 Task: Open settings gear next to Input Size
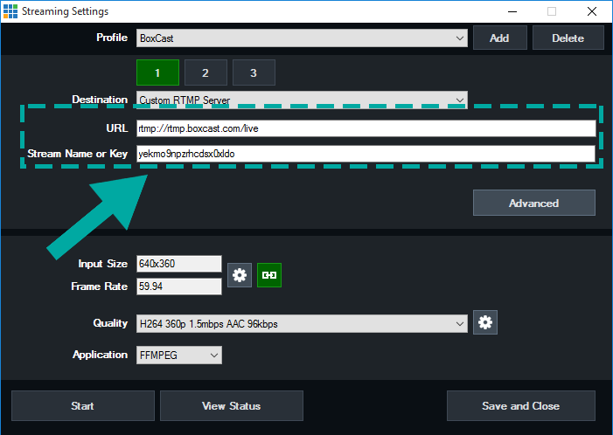point(240,275)
